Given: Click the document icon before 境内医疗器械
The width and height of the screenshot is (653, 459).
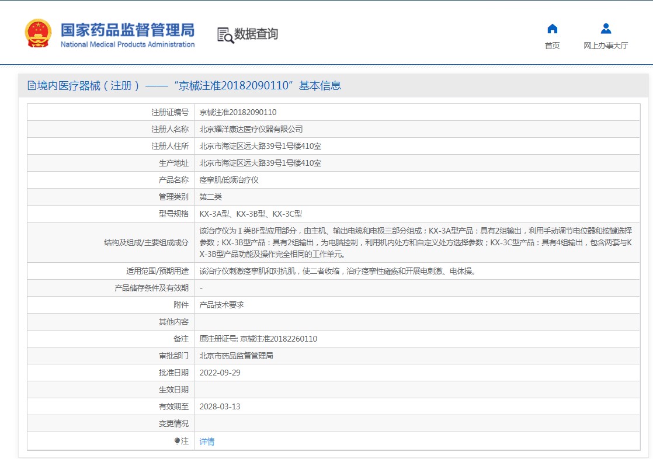Looking at the screenshot, I should tap(32, 86).
